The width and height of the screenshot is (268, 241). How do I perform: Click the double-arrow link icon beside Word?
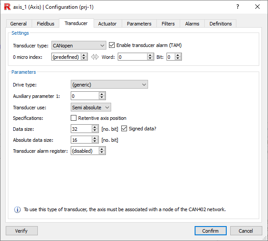pos(95,57)
